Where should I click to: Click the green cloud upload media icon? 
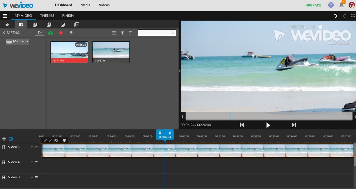pyautogui.click(x=51, y=33)
